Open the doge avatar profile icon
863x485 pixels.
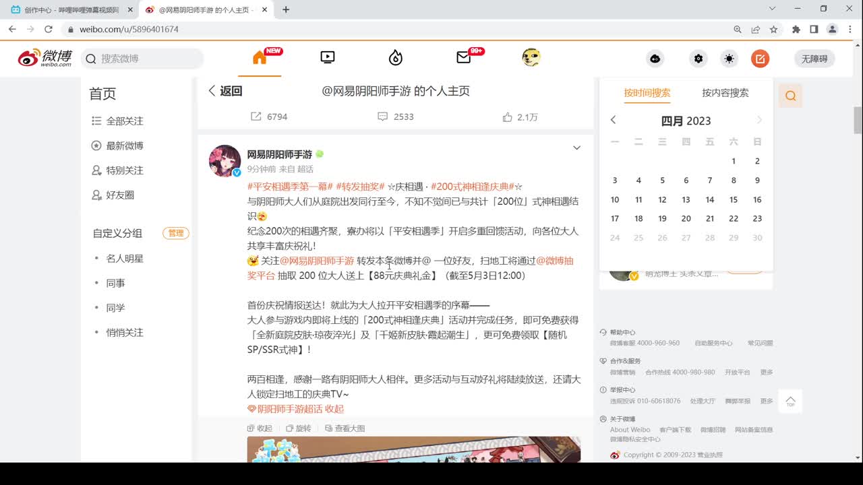coord(531,58)
